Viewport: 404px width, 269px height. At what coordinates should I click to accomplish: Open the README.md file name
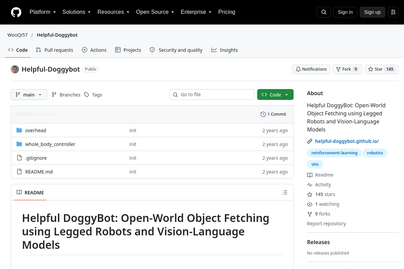(39, 172)
